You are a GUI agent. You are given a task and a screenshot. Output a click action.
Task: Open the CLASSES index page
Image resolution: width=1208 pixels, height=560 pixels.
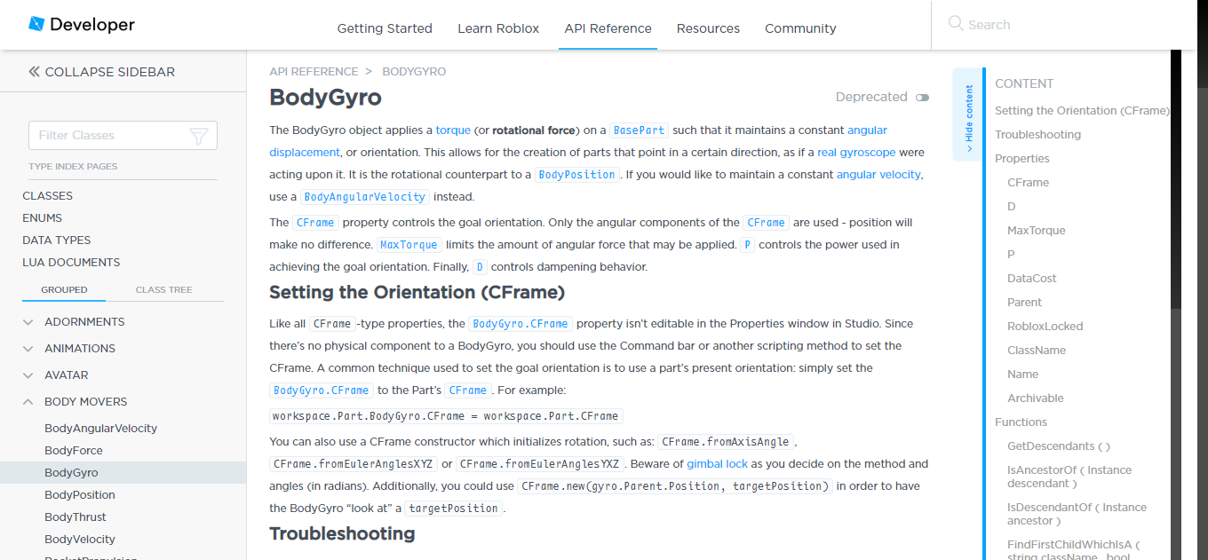(48, 196)
